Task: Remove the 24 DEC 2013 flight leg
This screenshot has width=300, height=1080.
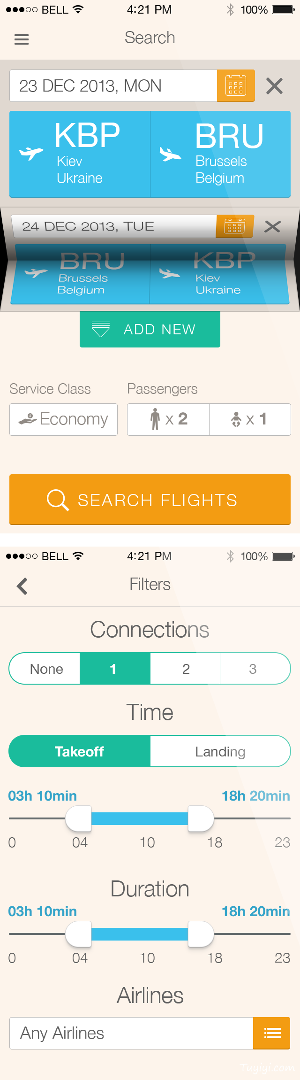Action: (272, 227)
